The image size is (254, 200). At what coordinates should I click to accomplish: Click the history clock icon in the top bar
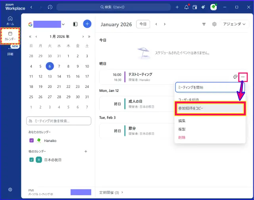[x=50, y=7]
